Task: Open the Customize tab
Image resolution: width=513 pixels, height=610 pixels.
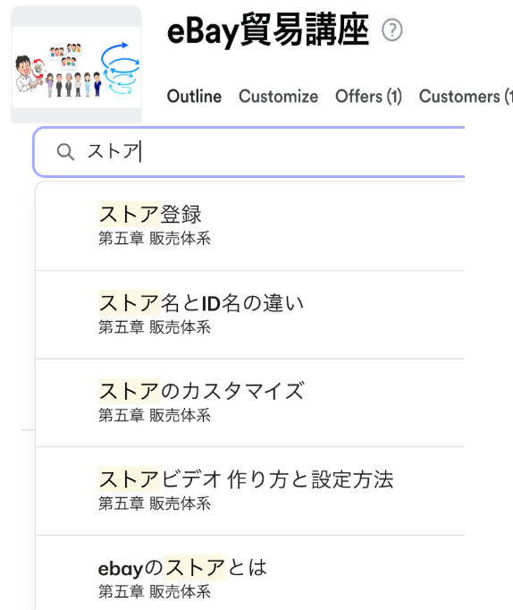Action: point(278,97)
